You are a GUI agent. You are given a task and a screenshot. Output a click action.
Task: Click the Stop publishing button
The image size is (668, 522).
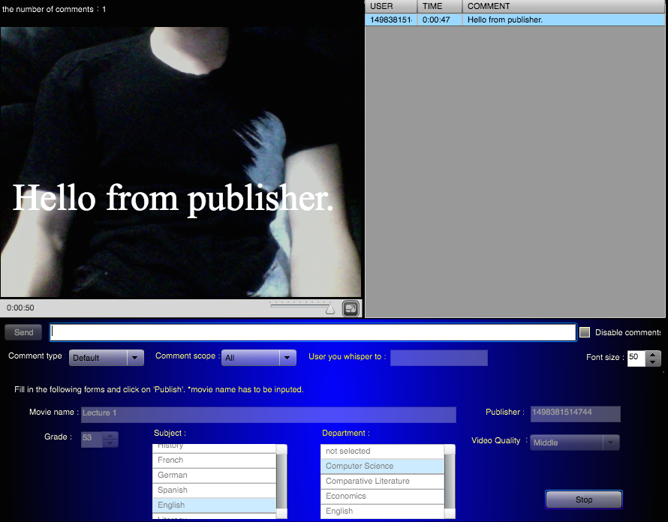coord(584,499)
